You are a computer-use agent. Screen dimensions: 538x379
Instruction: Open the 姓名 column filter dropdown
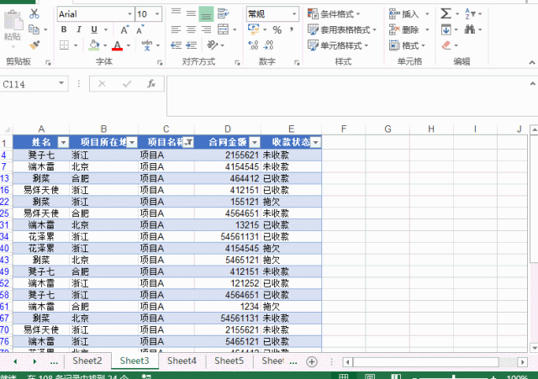click(x=63, y=142)
